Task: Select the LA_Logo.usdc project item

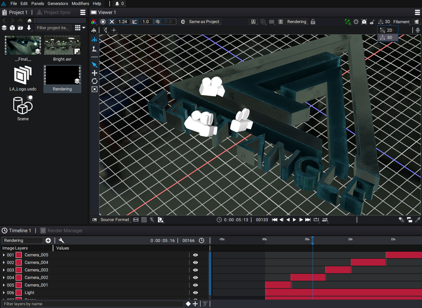Action: coord(23,79)
